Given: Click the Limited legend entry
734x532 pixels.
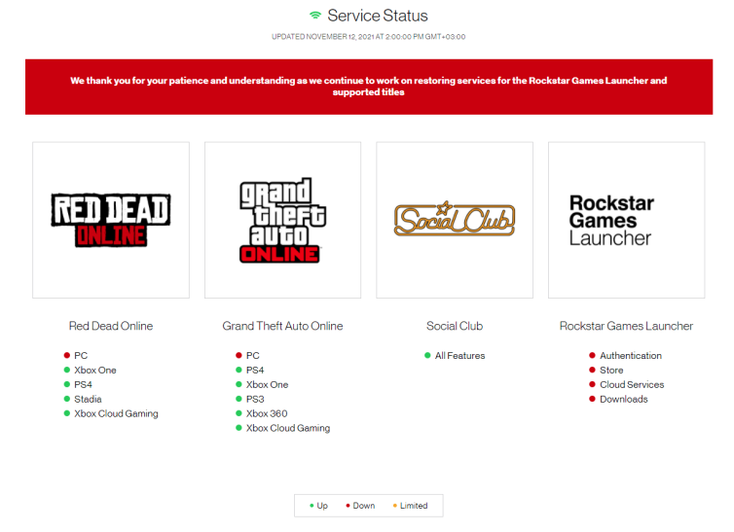Looking at the screenshot, I should tap(411, 506).
